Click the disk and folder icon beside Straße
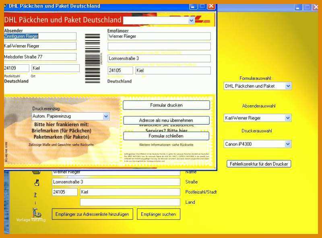 [x=37, y=183]
